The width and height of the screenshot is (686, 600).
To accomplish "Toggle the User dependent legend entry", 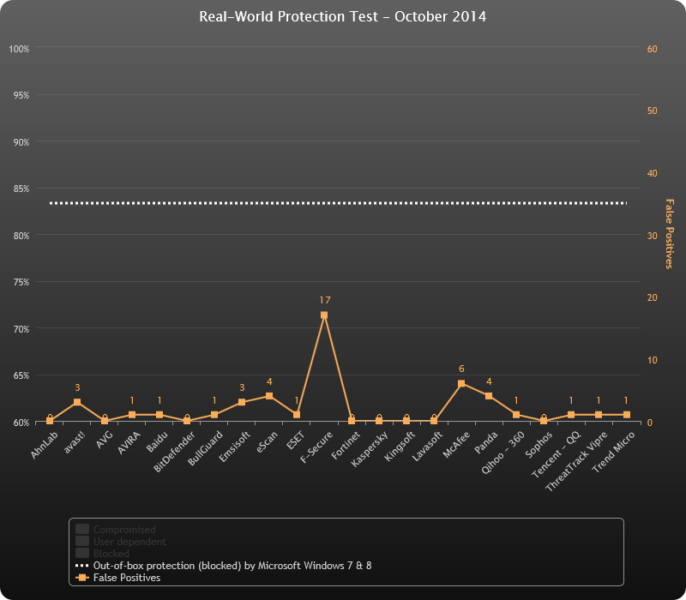I will pos(121,542).
